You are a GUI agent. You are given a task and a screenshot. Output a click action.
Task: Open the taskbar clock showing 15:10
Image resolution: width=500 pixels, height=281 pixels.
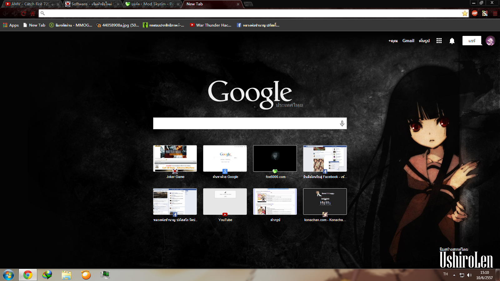coord(484,275)
